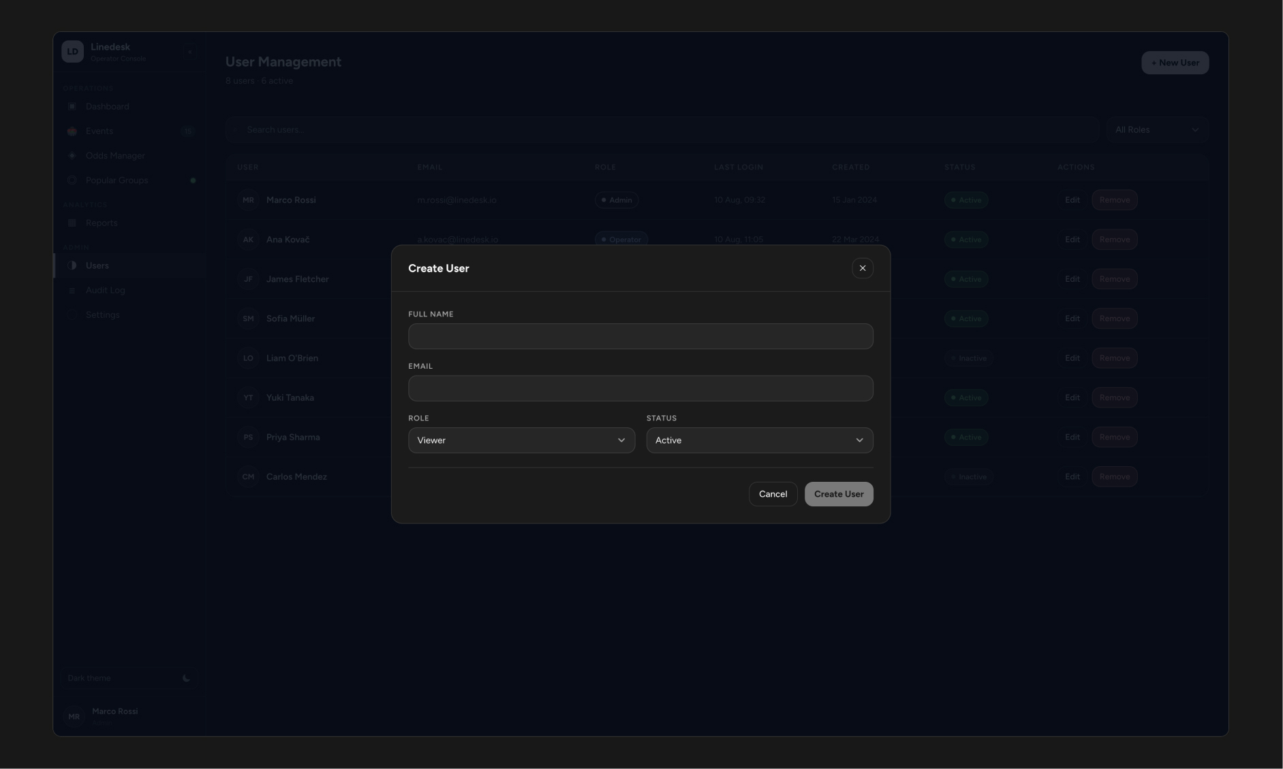The width and height of the screenshot is (1283, 769).
Task: Click the Full Name input field
Action: pyautogui.click(x=640, y=336)
